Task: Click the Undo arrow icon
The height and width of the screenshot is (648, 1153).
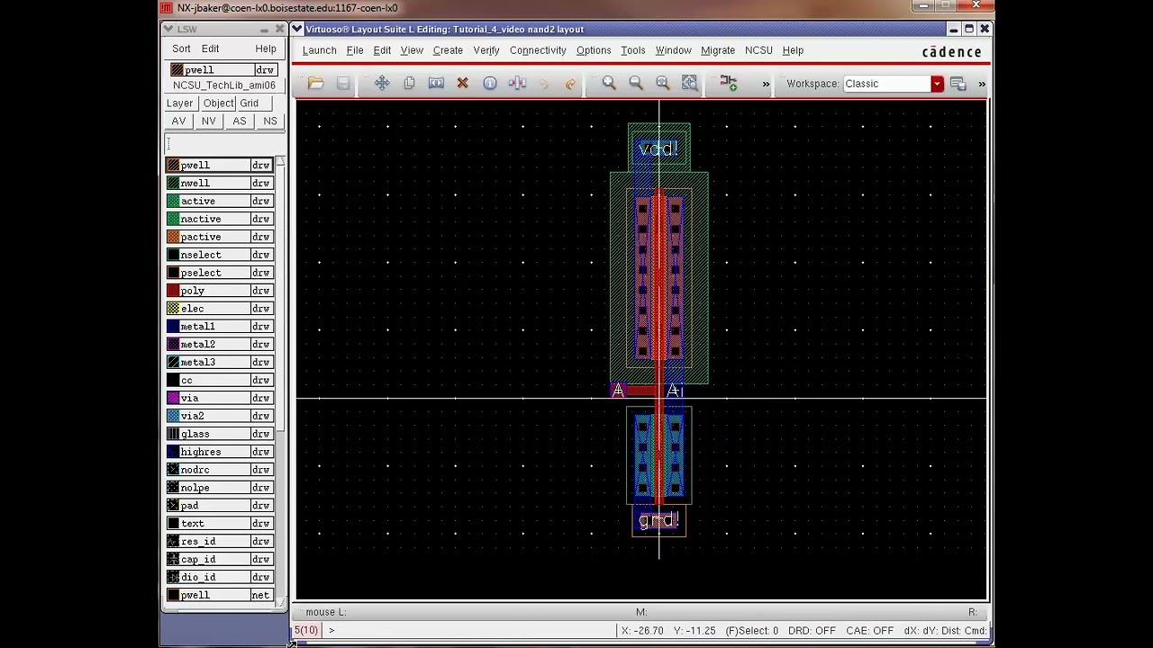Action: 543,84
